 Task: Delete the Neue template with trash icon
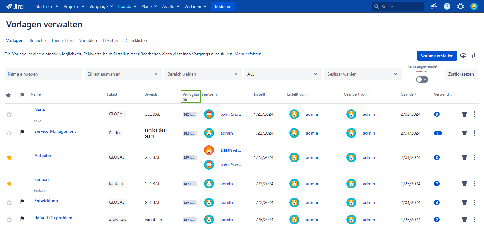coord(464,114)
